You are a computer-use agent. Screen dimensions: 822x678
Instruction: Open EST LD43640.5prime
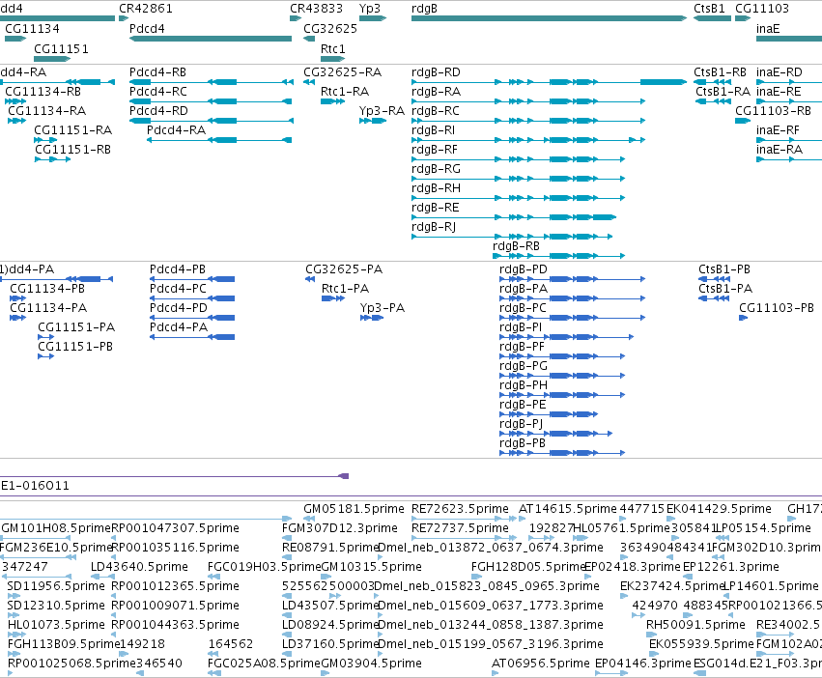click(139, 567)
